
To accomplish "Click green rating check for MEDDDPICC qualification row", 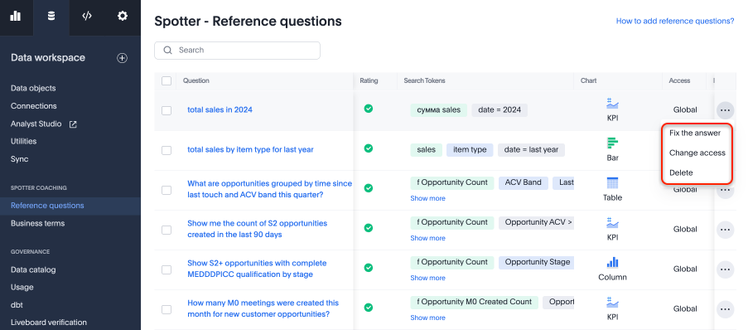I will click(x=369, y=268).
